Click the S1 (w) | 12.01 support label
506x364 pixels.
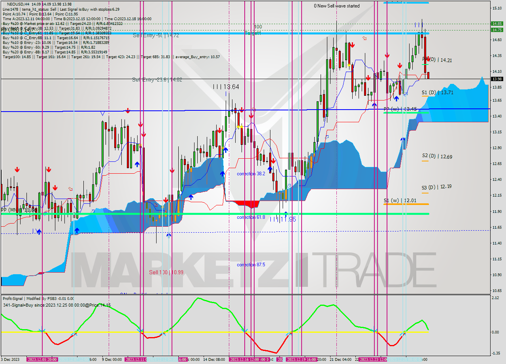point(400,201)
